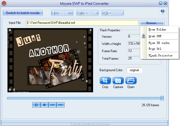Choose From Folder in the browse menu
Screen dimensions: 180x126
coord(157,29)
